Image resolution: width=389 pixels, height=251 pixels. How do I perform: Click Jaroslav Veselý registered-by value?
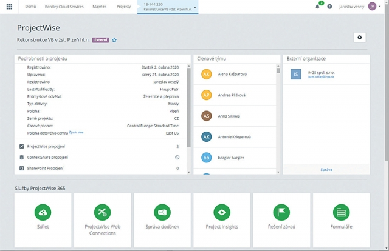166,82
